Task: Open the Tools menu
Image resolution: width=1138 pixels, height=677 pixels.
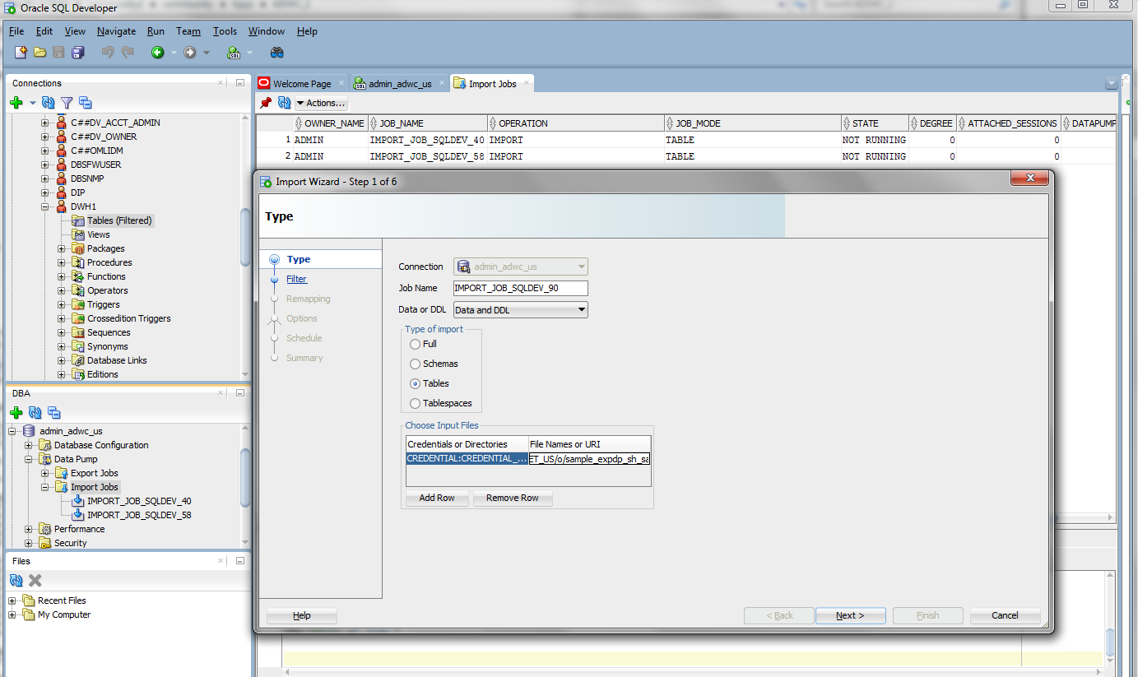Action: [x=225, y=31]
